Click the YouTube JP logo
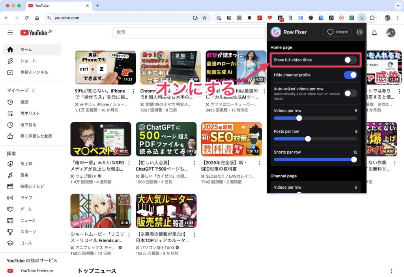The width and height of the screenshot is (404, 277). point(36,32)
